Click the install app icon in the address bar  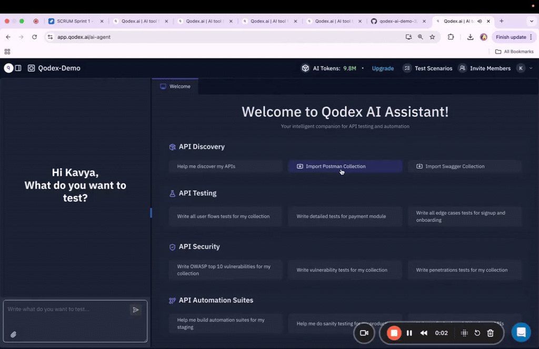pos(408,37)
